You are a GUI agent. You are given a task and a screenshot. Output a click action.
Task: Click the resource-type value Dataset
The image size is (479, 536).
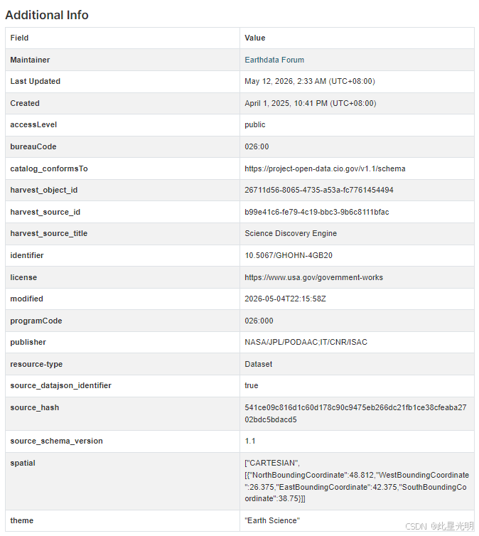click(258, 364)
